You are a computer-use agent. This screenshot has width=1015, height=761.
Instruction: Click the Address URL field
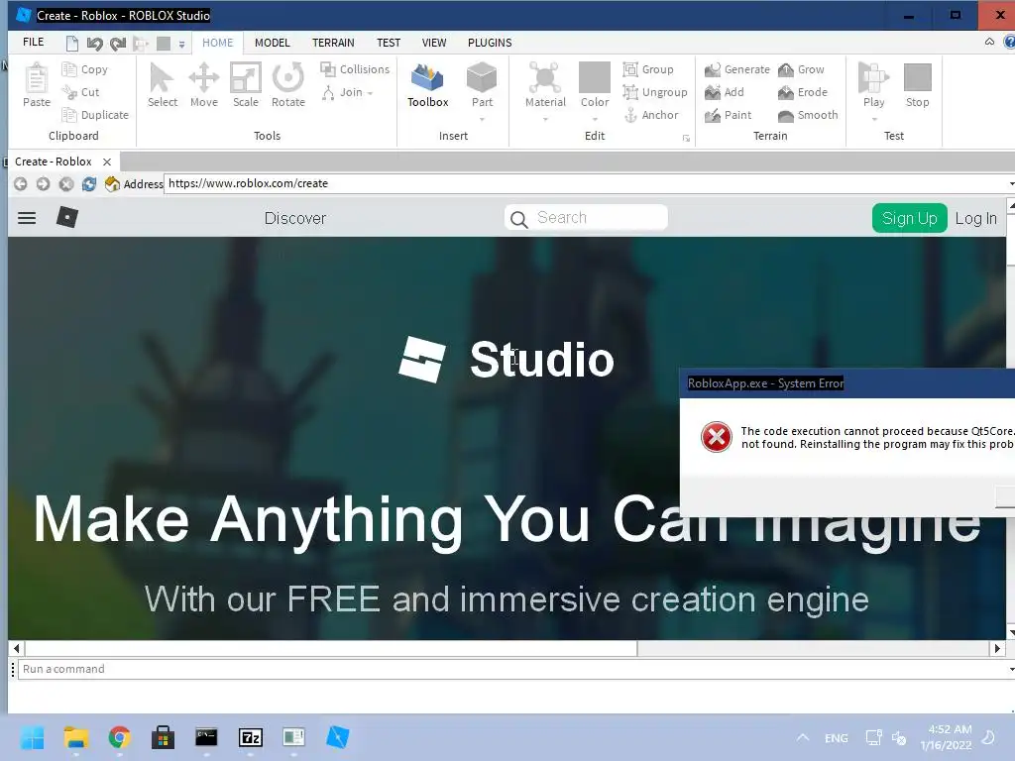pos(588,183)
